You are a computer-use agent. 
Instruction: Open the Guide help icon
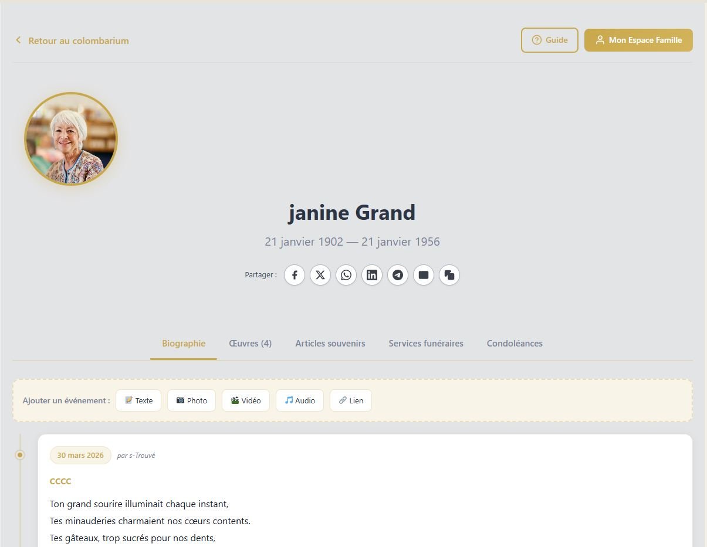(536, 40)
